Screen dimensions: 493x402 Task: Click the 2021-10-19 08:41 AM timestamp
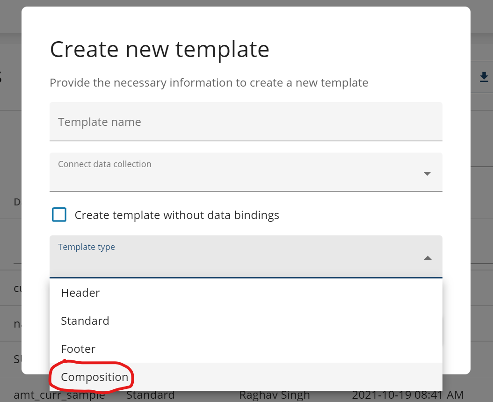click(x=407, y=395)
